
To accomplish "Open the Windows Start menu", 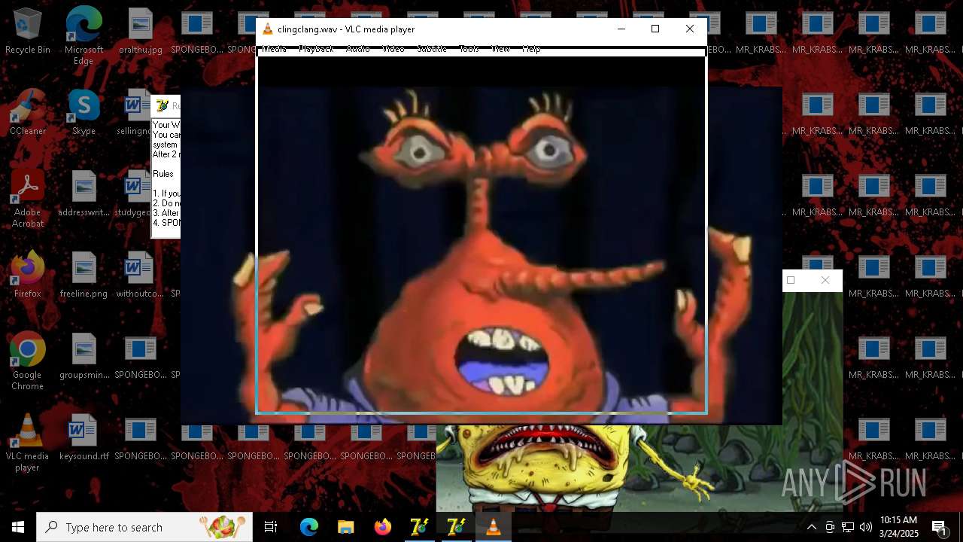I will 18,527.
